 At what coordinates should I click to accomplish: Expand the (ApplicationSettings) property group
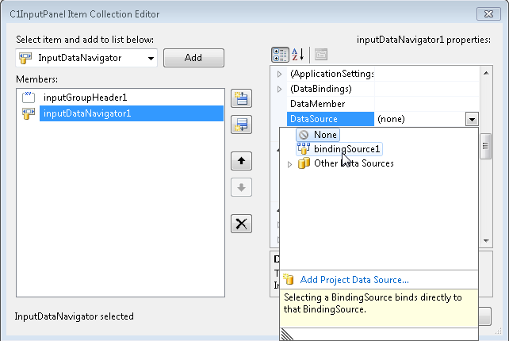point(279,74)
